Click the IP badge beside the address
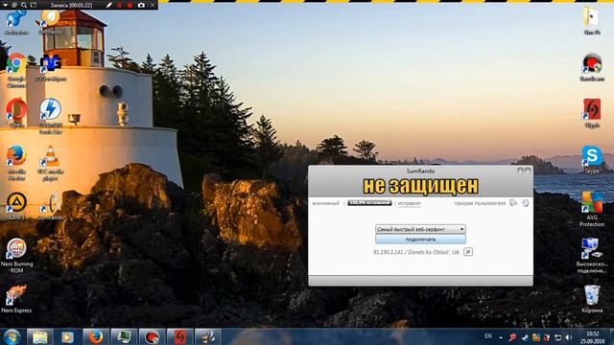The width and height of the screenshot is (614, 345). pyautogui.click(x=468, y=252)
